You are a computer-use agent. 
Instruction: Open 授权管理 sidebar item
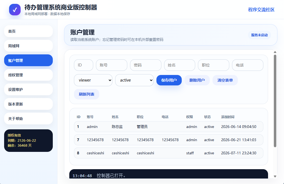pos(28,75)
